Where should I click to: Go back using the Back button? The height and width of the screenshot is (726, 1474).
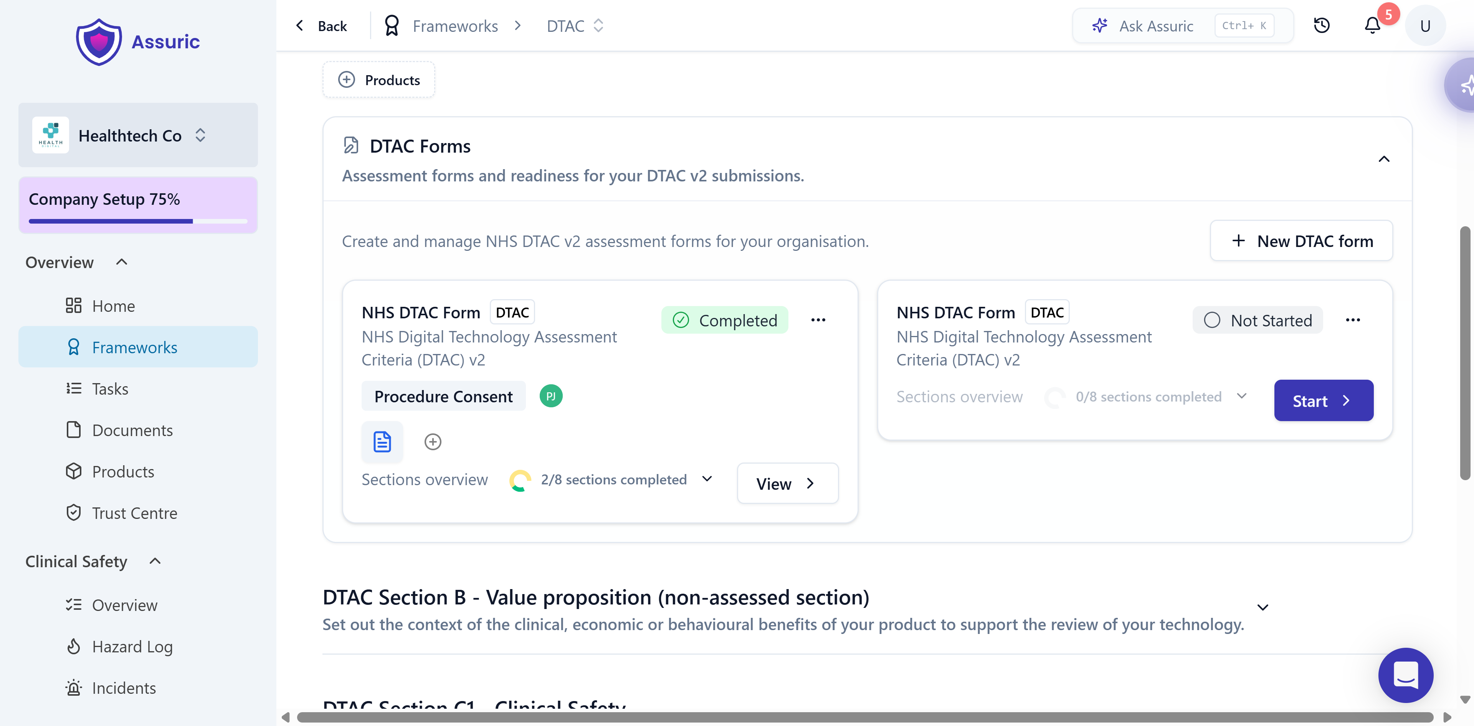[x=322, y=26]
